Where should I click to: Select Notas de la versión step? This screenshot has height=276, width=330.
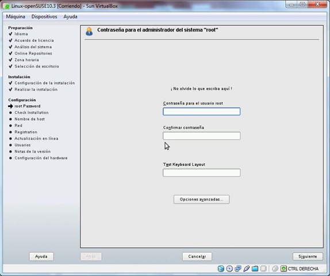point(33,152)
